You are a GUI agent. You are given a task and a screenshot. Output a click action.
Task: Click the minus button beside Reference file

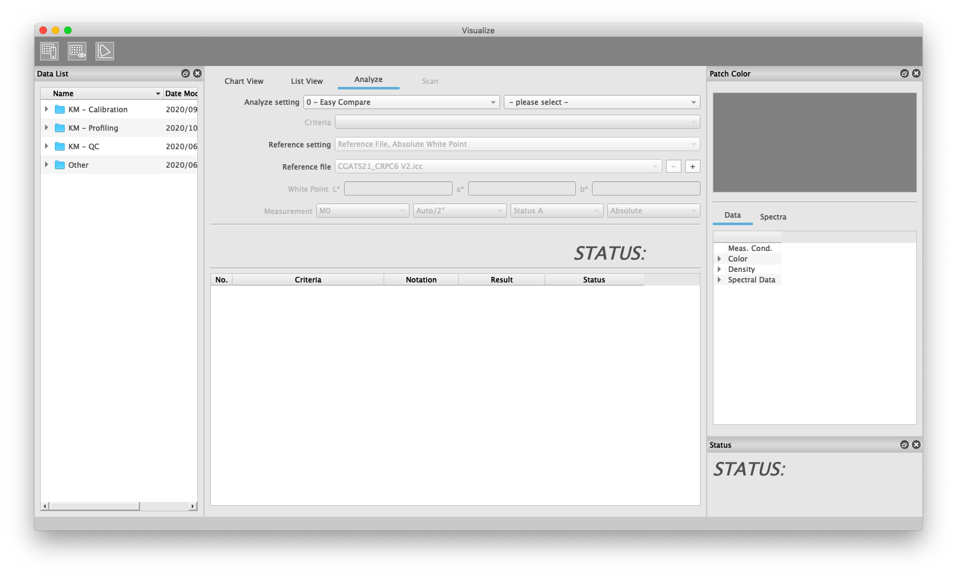pyautogui.click(x=673, y=167)
